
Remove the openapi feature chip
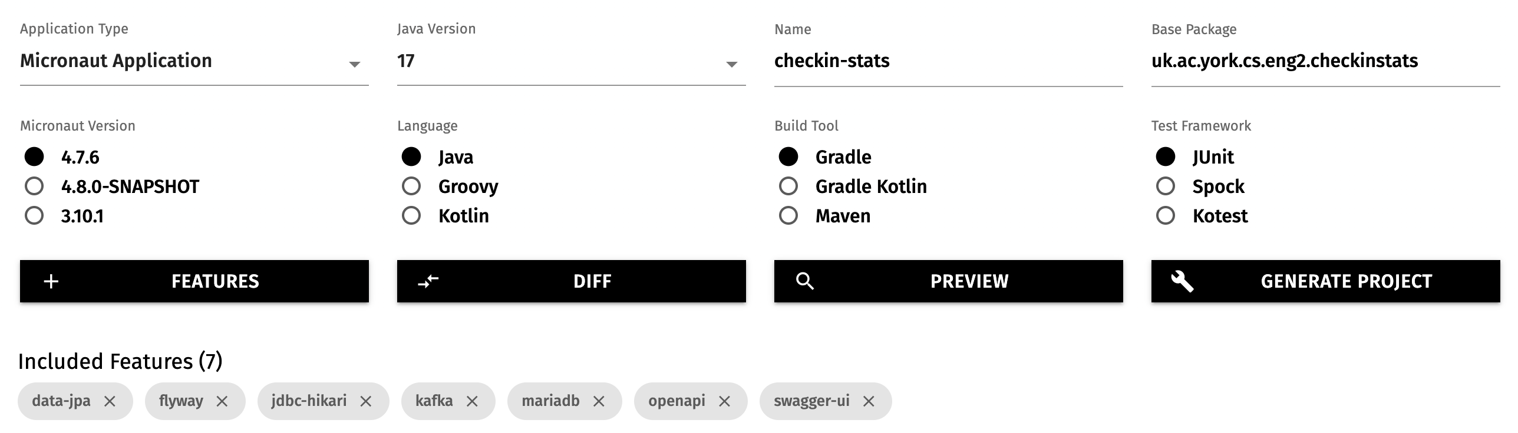(726, 401)
